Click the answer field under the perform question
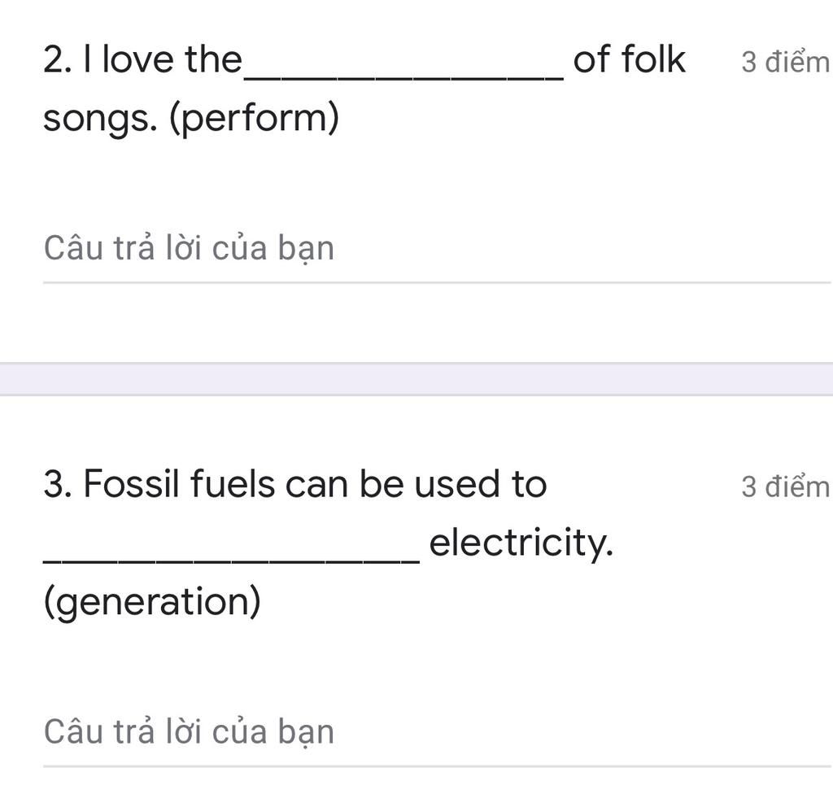 (437, 248)
